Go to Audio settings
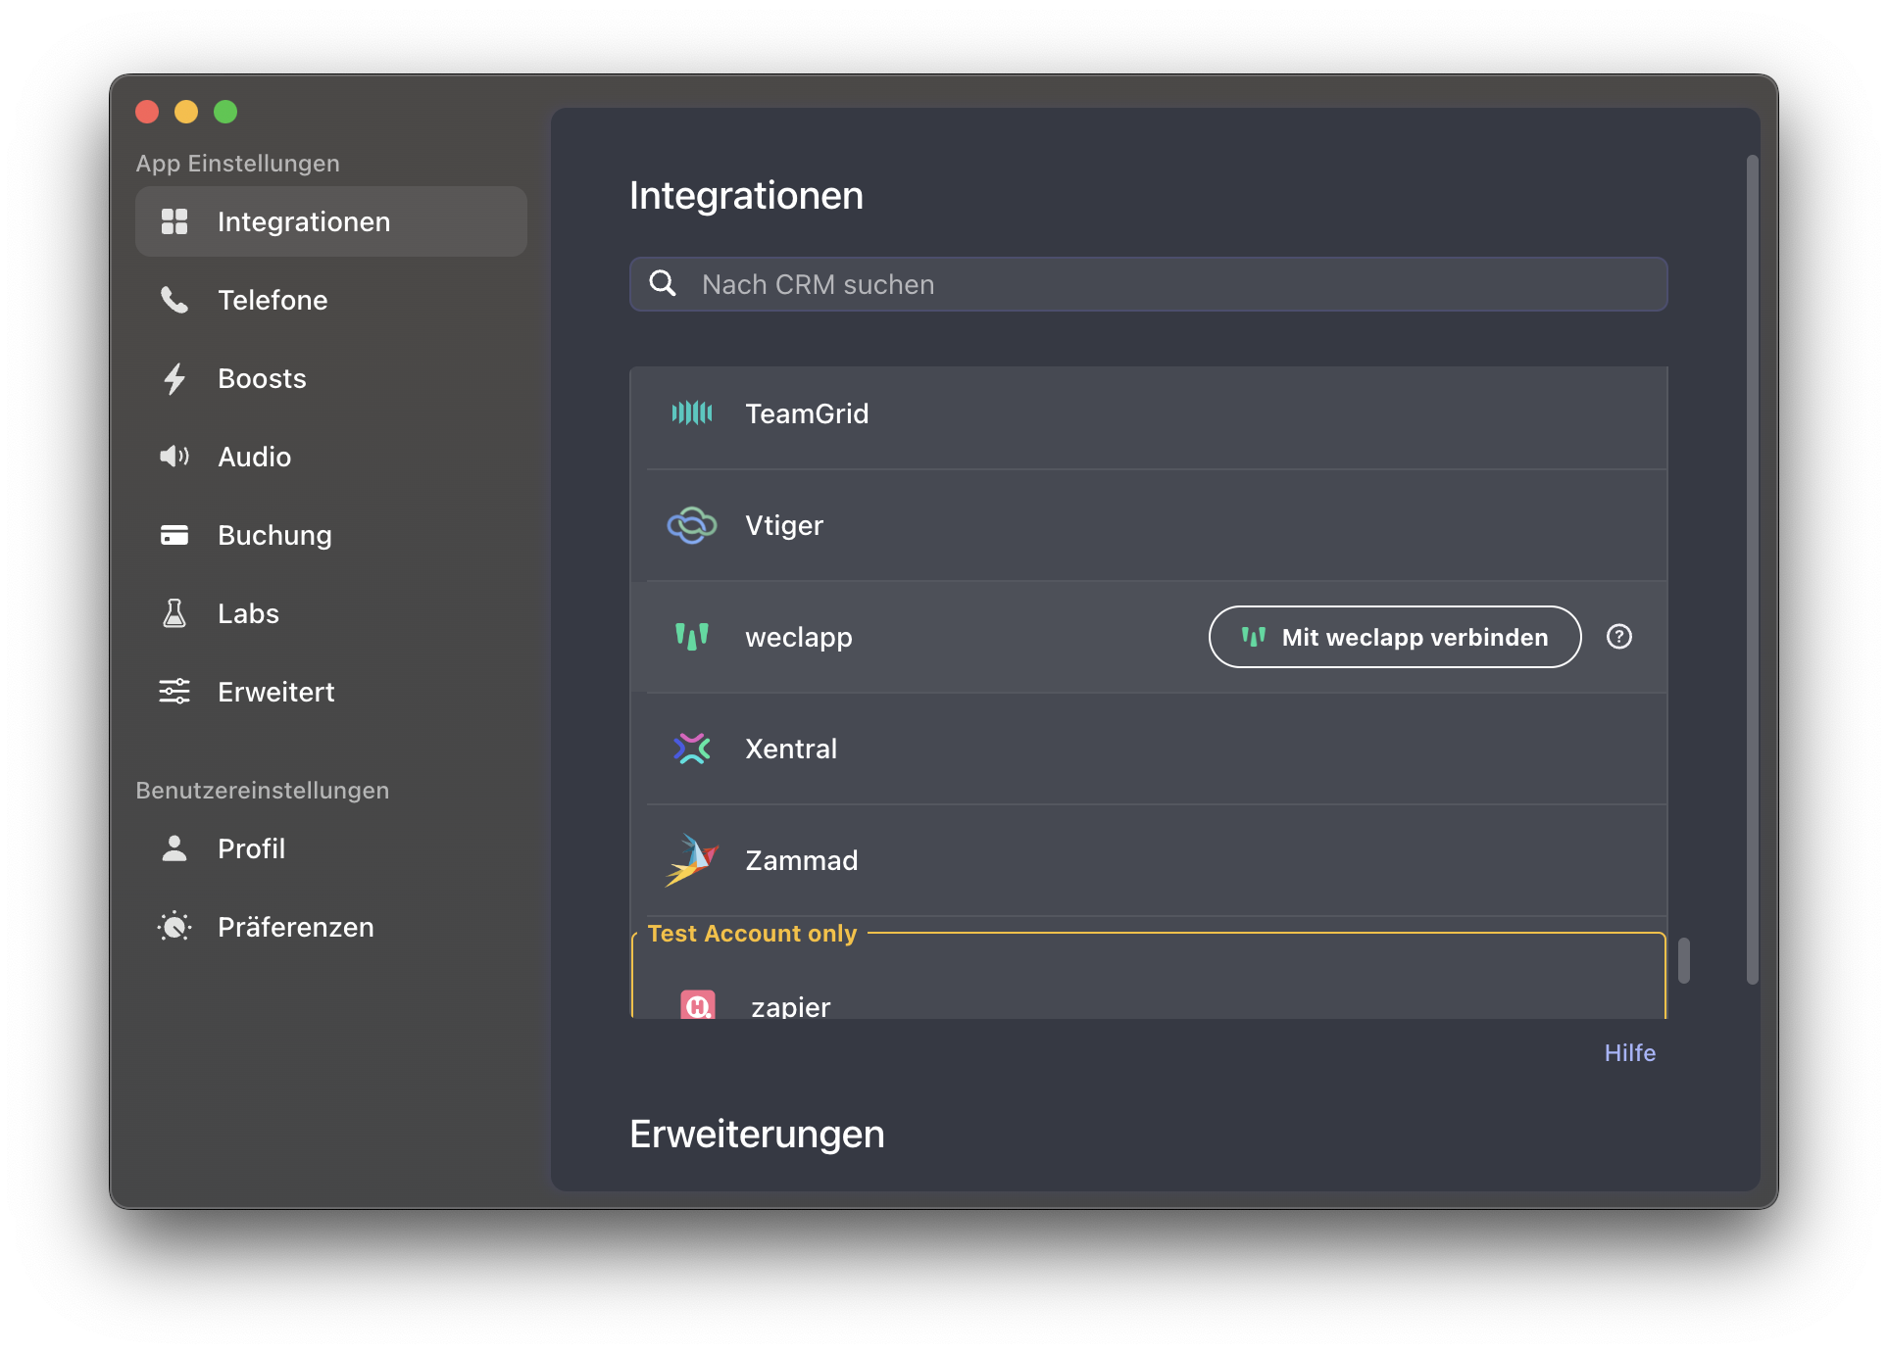1888x1354 pixels. 331,457
